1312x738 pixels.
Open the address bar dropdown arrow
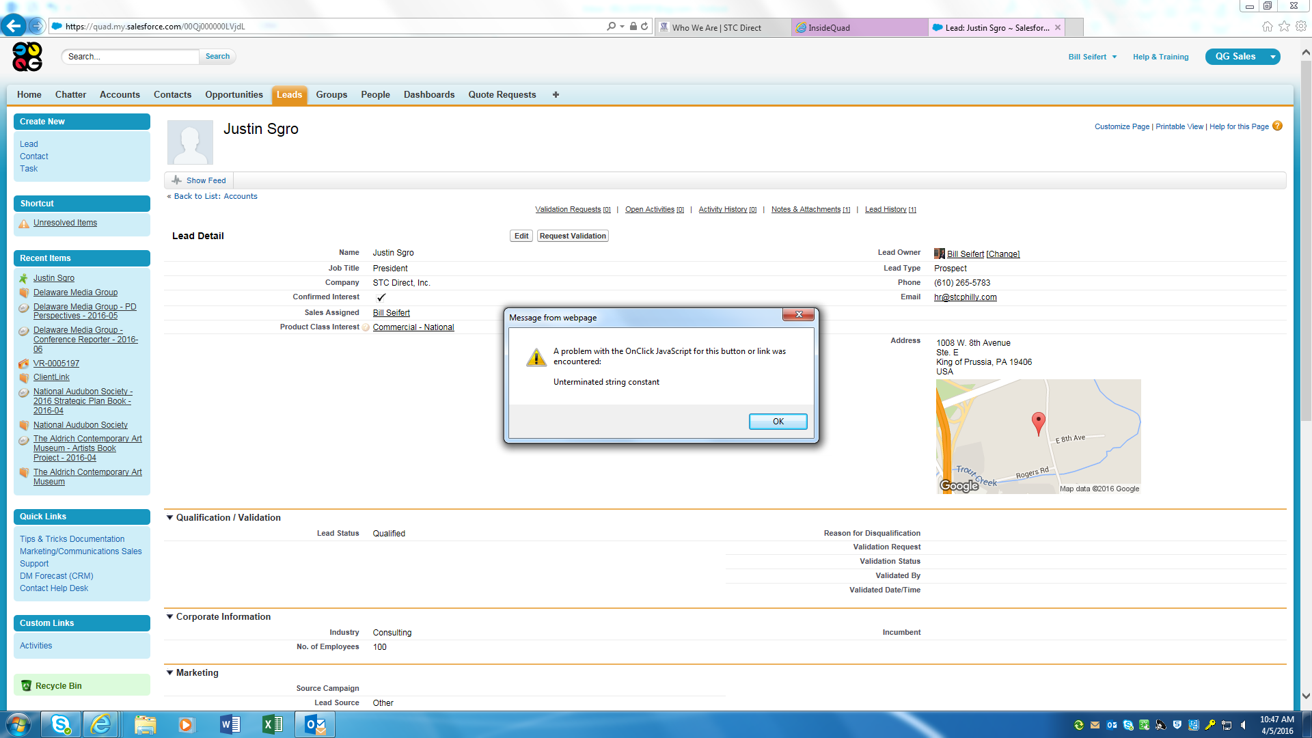tap(622, 27)
